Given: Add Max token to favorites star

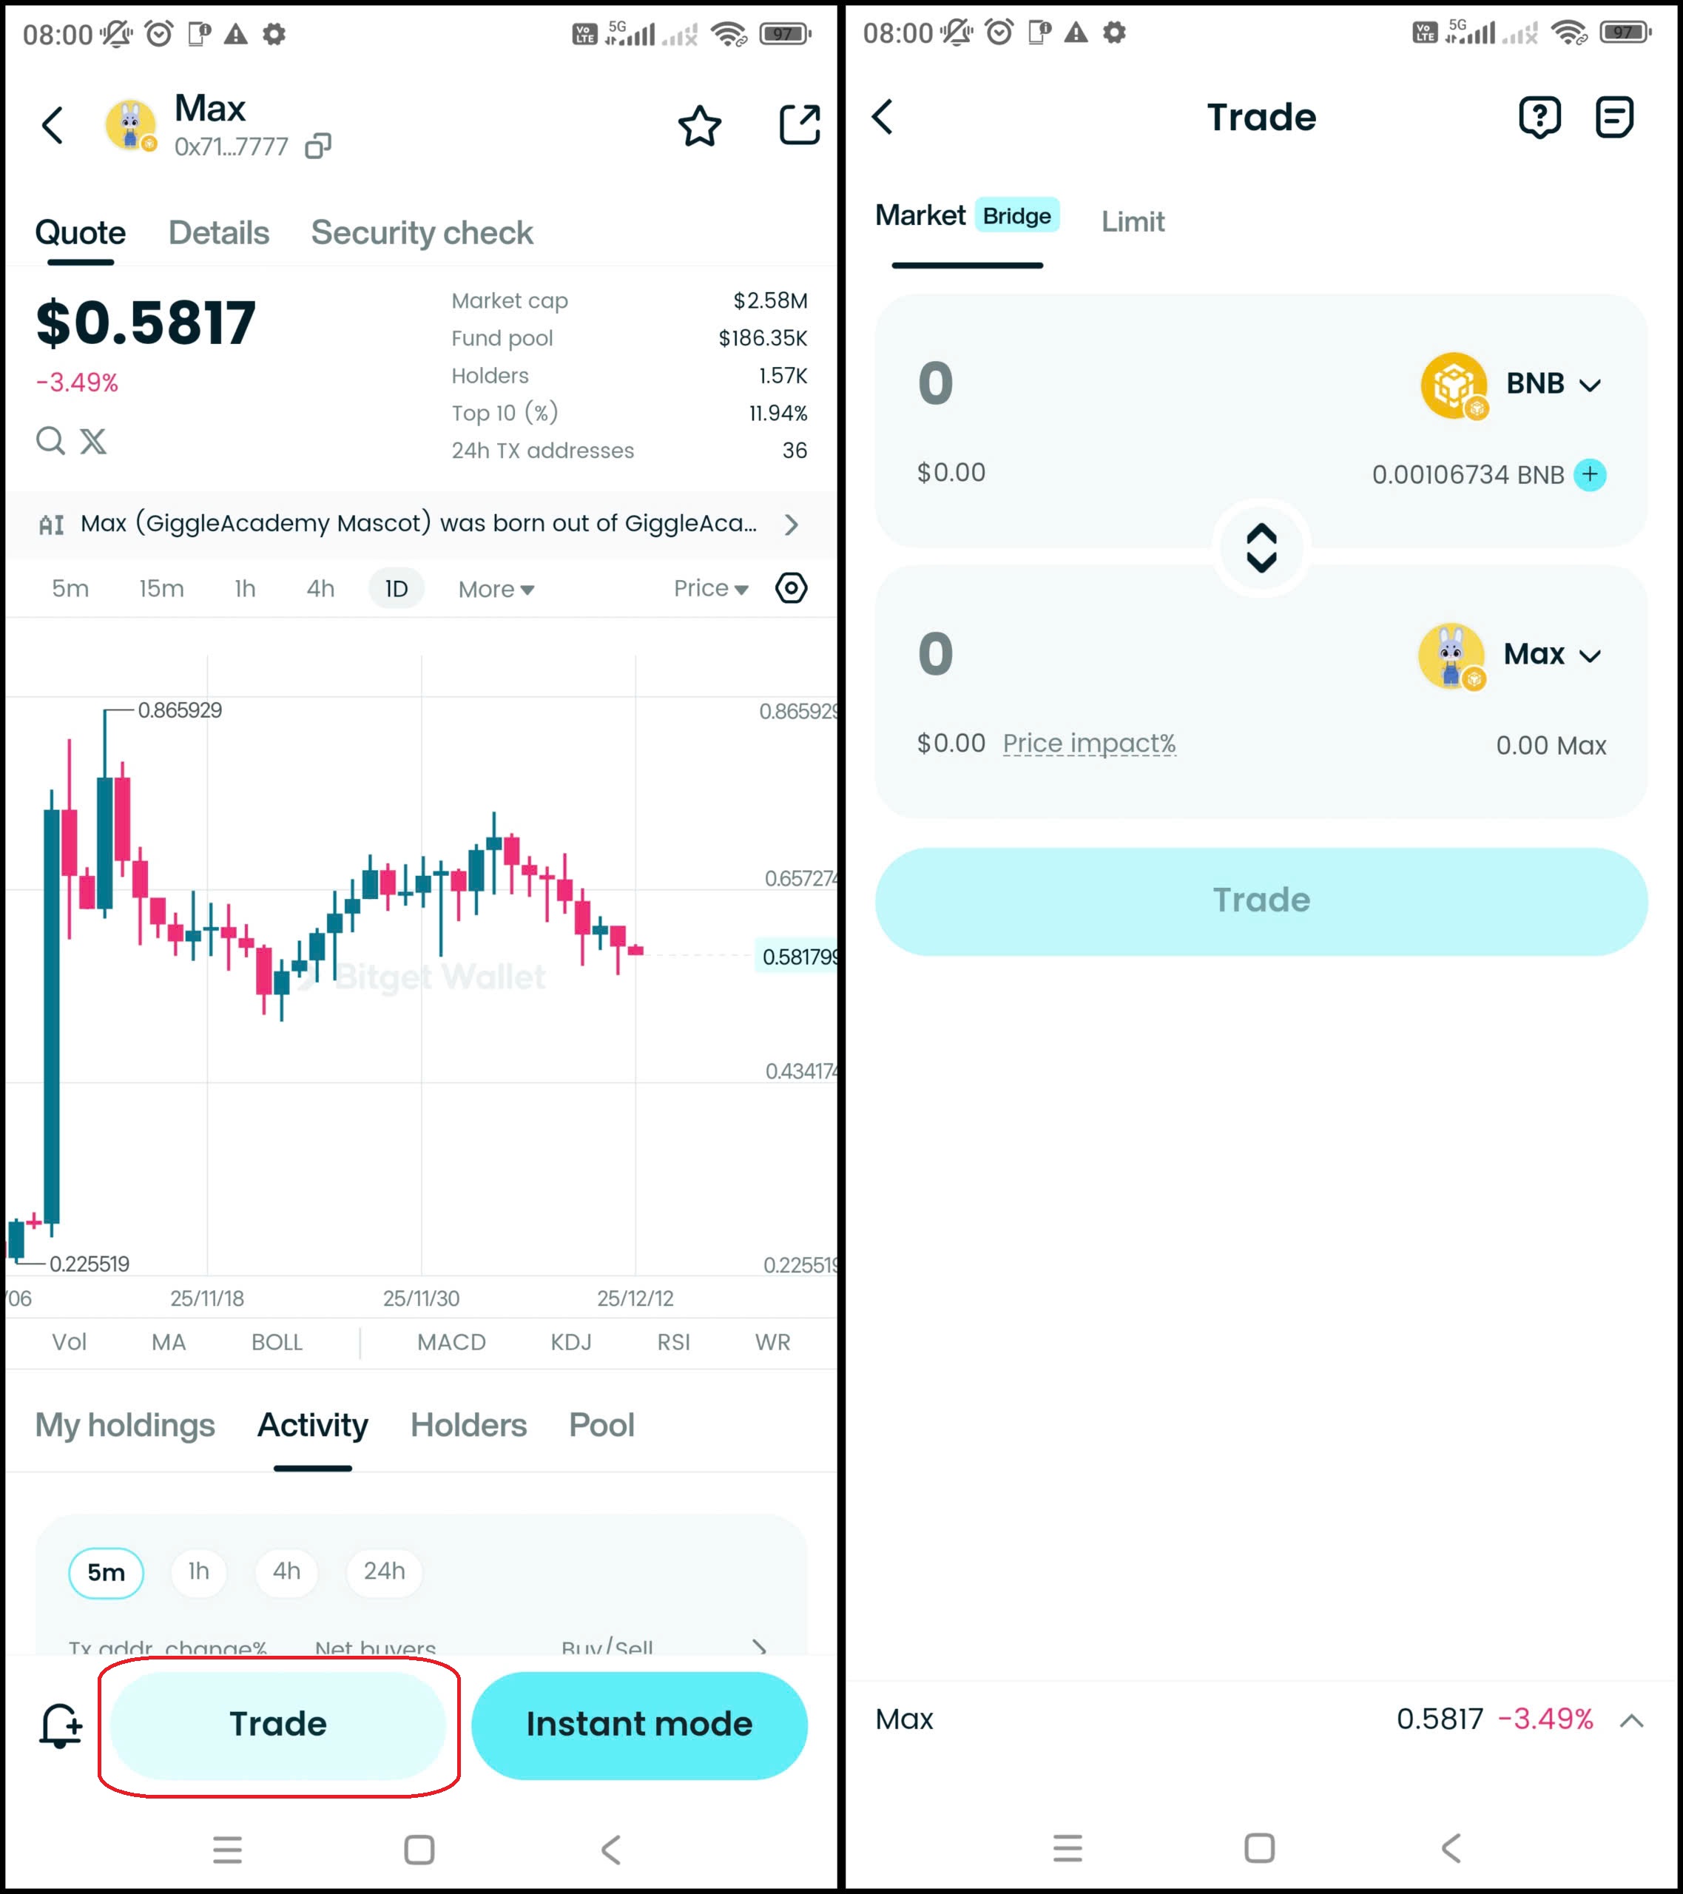Looking at the screenshot, I should tap(700, 126).
